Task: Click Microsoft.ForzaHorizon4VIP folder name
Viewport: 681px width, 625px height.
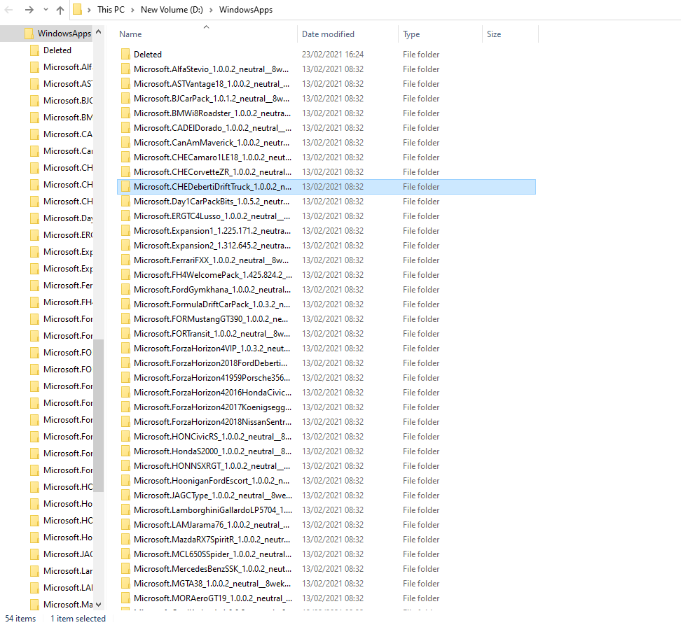Action: [x=212, y=349]
